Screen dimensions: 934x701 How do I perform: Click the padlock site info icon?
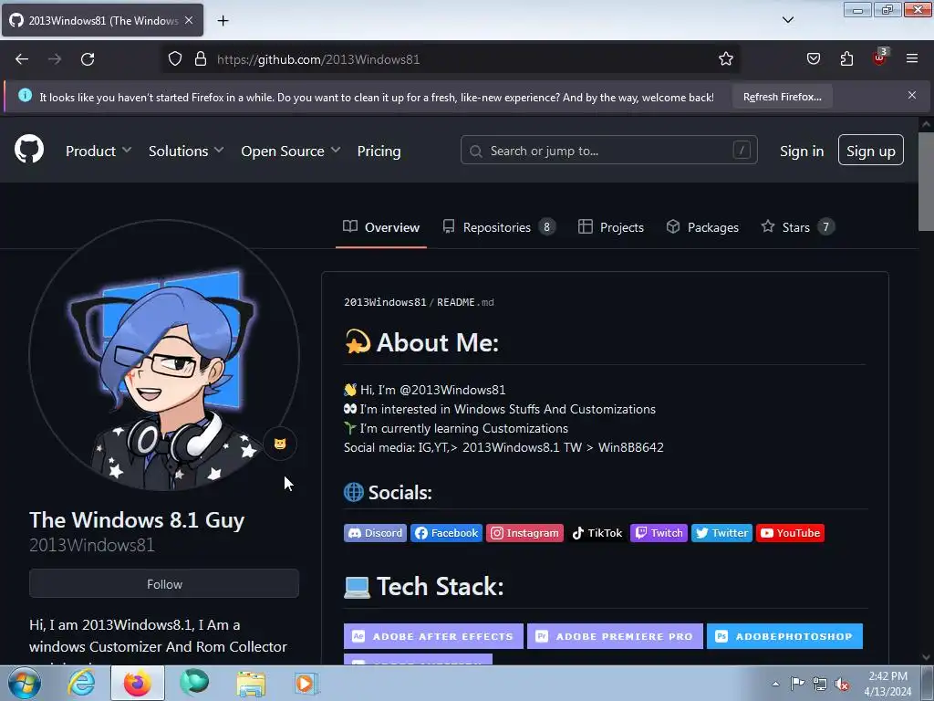(x=201, y=59)
